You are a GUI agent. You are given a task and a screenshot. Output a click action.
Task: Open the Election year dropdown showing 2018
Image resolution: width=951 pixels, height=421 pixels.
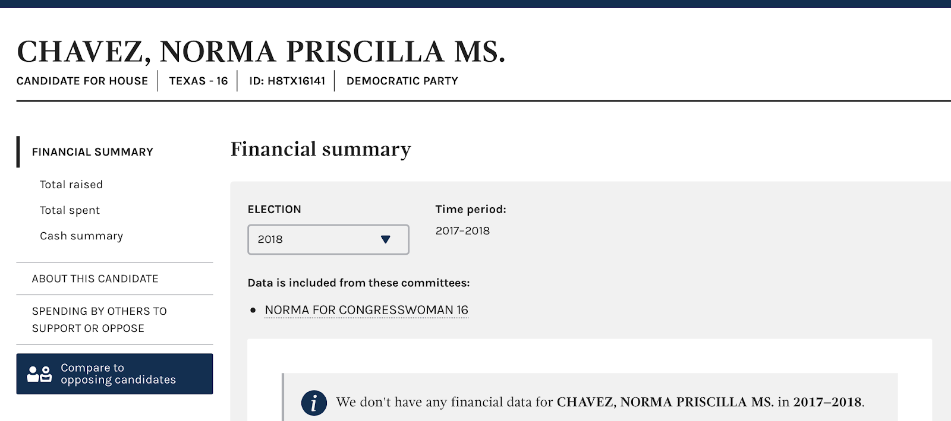click(x=328, y=239)
